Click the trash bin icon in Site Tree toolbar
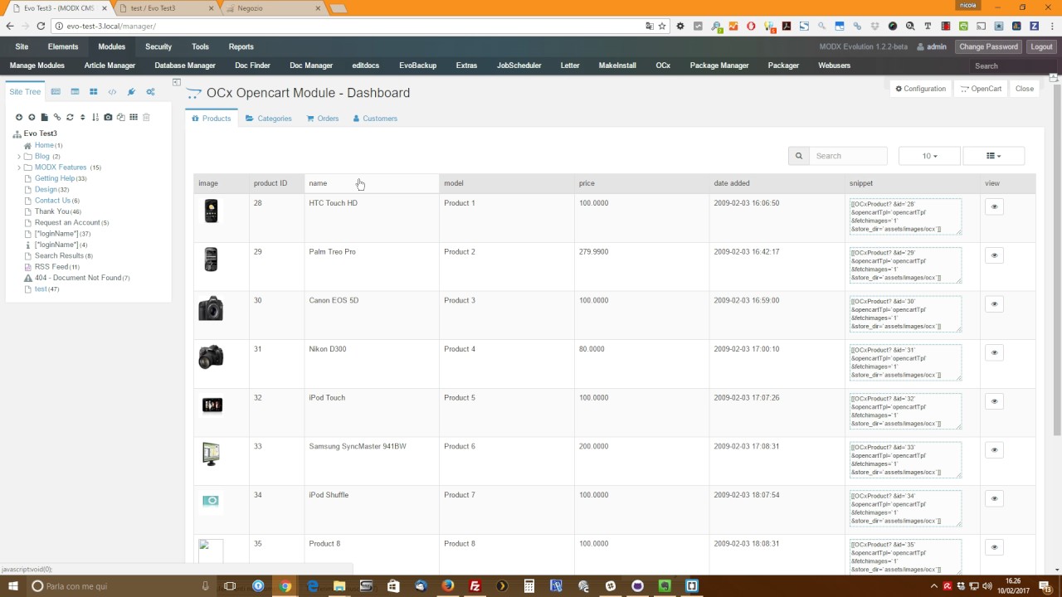This screenshot has height=597, width=1062. pos(146,118)
